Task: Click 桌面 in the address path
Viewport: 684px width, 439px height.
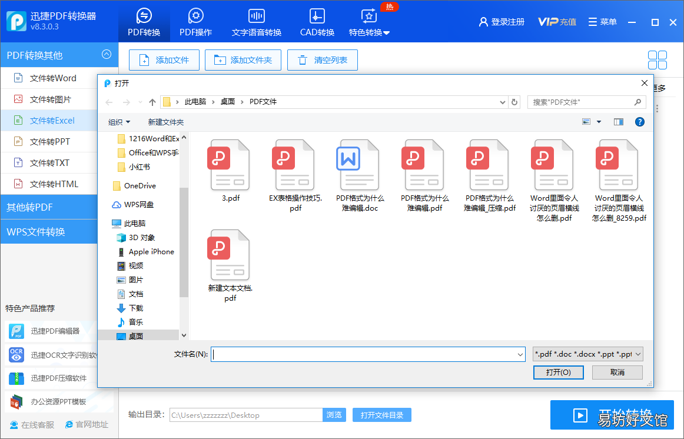Action: coord(228,102)
